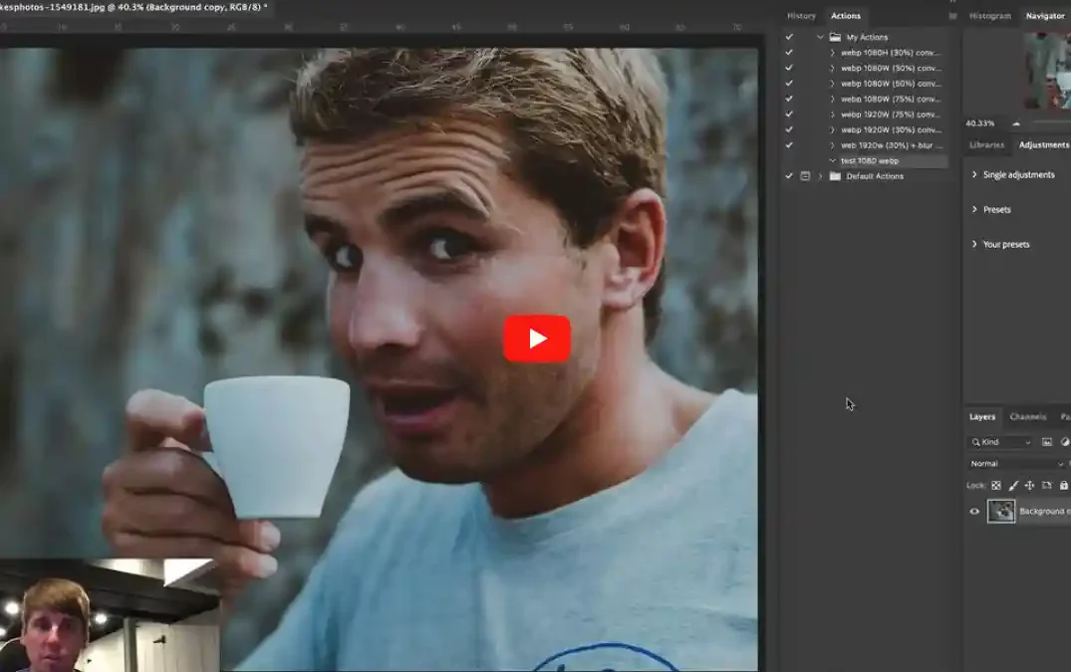The height and width of the screenshot is (672, 1071).
Task: Lock image pixels with the brush icon
Action: (x=1013, y=486)
